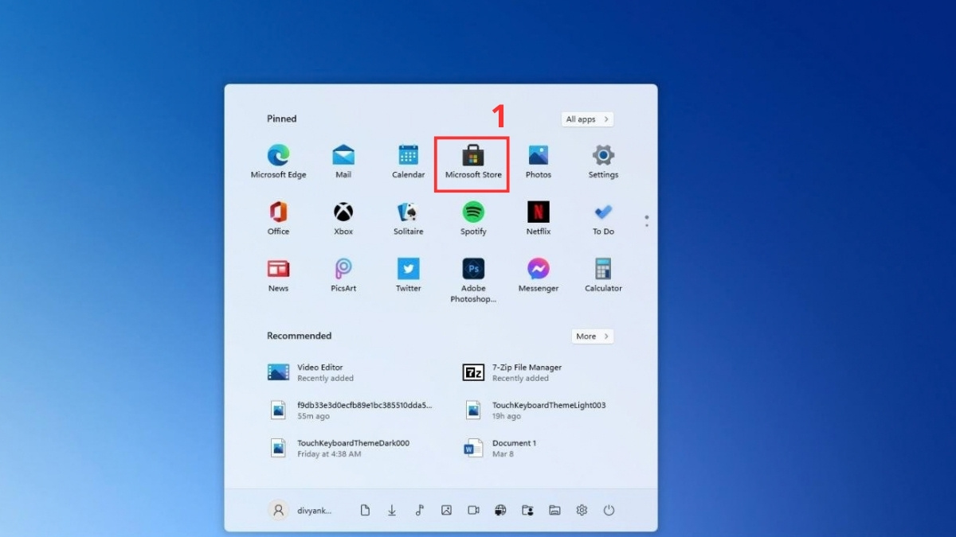Open the Music folder note icon
Image resolution: width=956 pixels, height=537 pixels.
[420, 511]
